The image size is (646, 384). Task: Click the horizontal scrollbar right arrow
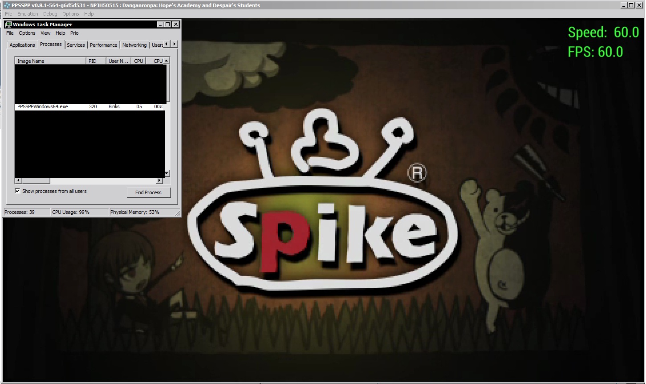159,180
